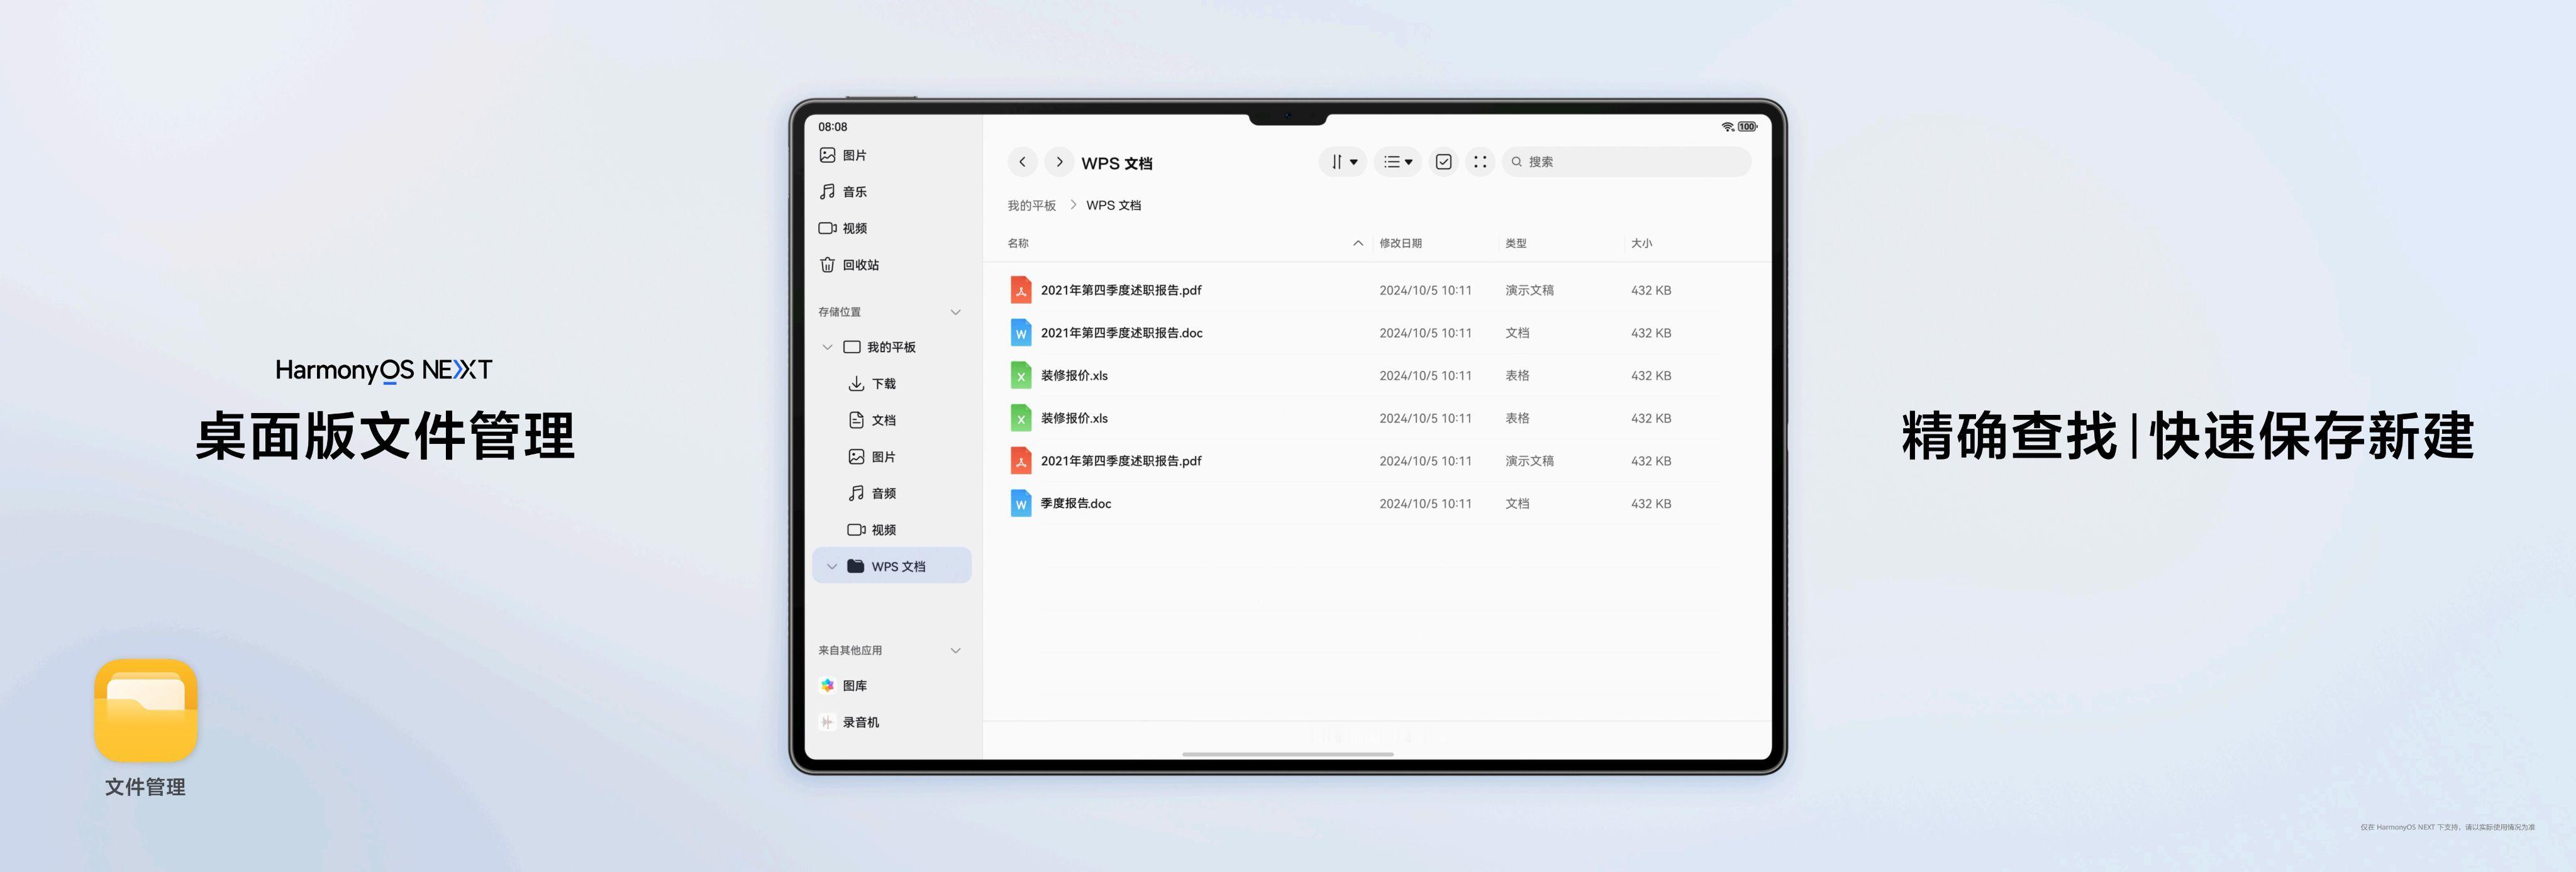Select WPS 文档 folder in the sidebar
The height and width of the screenshot is (872, 2576).
892,566
